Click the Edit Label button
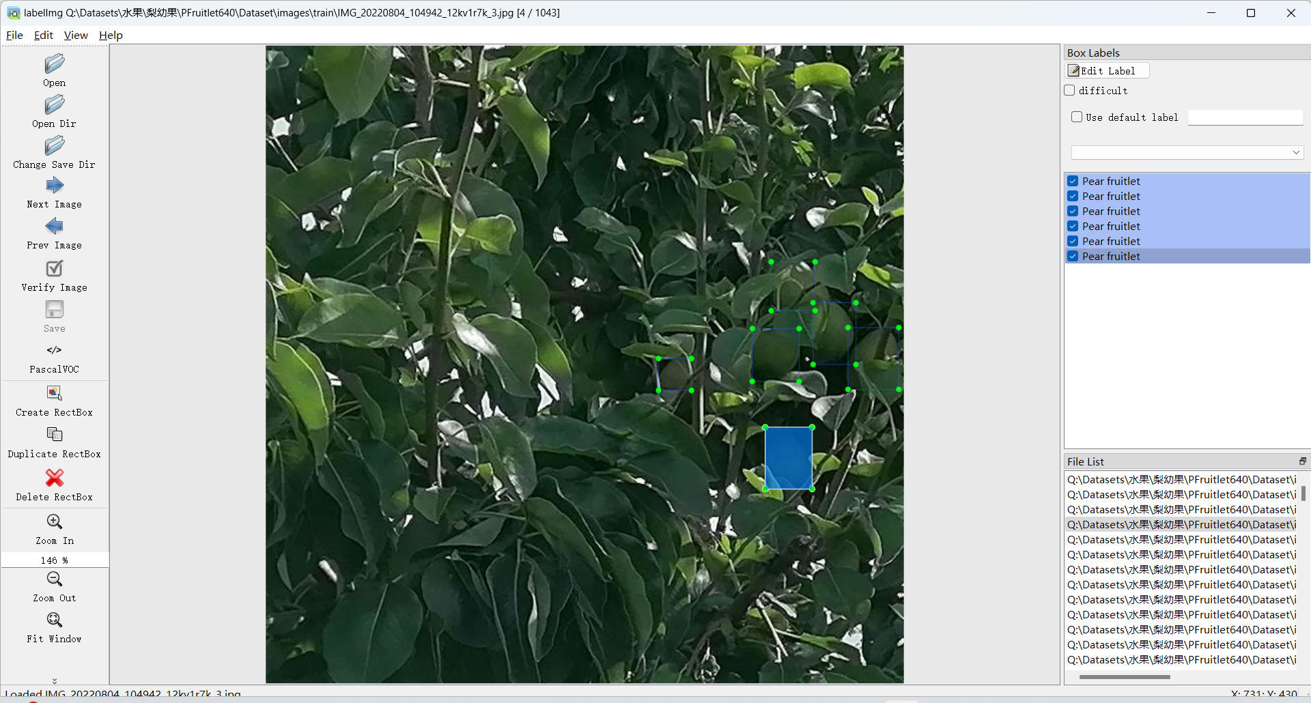This screenshot has height=703, width=1311. point(1107,70)
